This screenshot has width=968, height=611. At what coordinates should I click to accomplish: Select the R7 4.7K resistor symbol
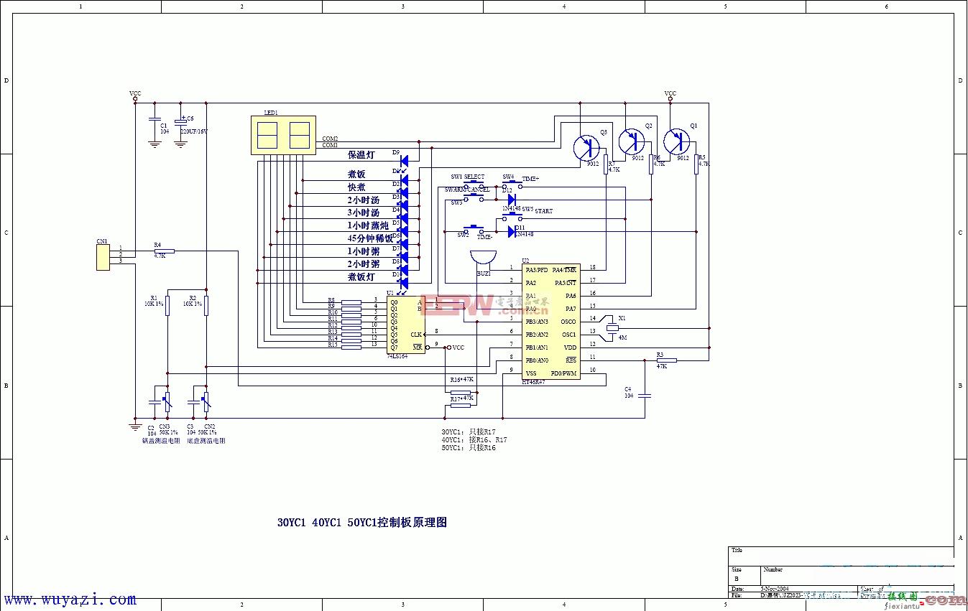tap(606, 164)
